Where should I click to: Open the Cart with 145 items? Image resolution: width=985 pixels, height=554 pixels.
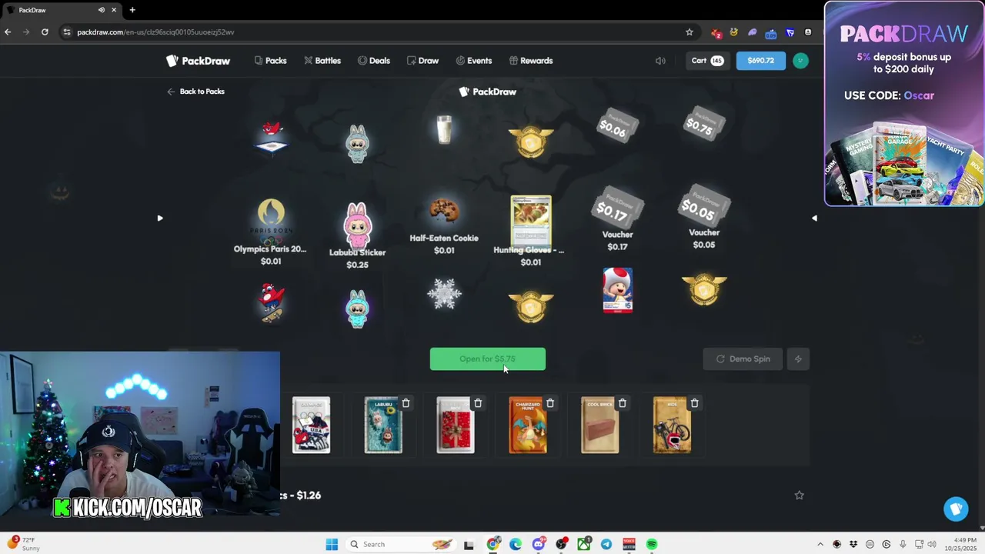(707, 61)
